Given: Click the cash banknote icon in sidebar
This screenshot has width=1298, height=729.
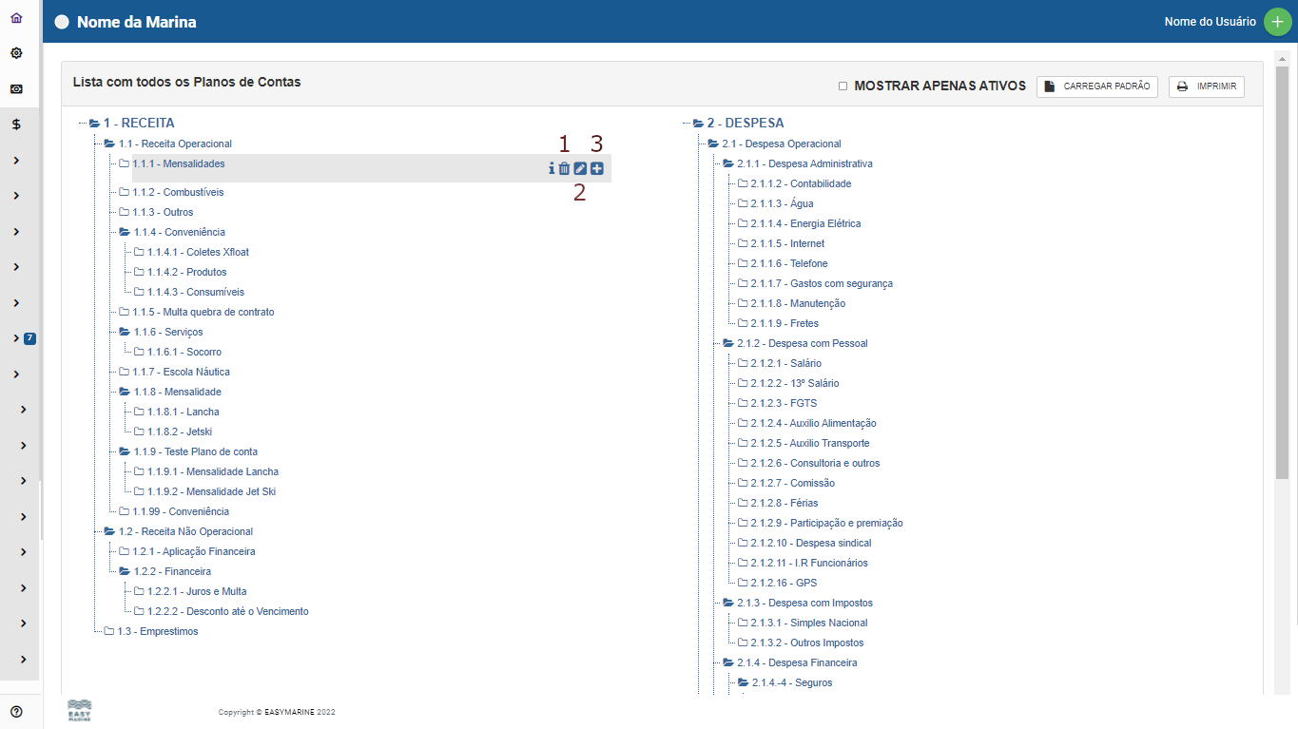Looking at the screenshot, I should point(16,88).
